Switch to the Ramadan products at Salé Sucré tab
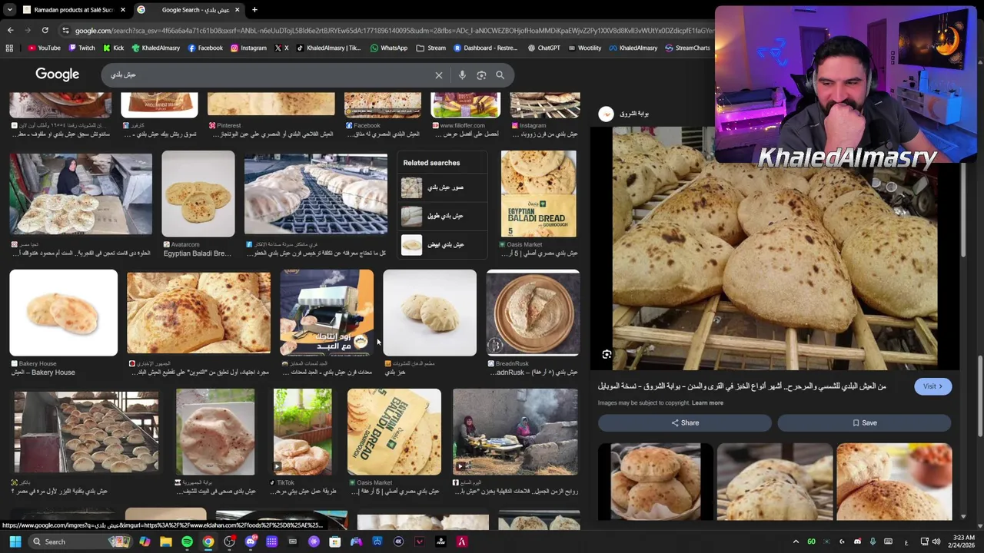 (74, 10)
